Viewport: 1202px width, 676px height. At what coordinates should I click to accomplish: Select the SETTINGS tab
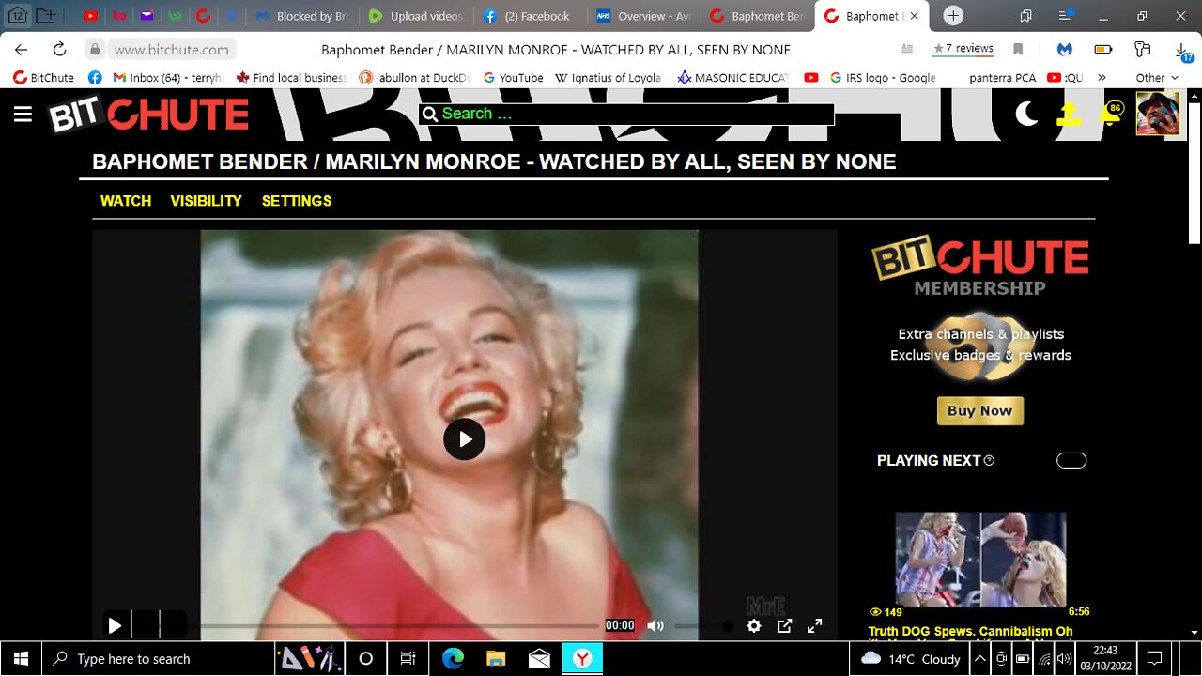[x=297, y=200]
